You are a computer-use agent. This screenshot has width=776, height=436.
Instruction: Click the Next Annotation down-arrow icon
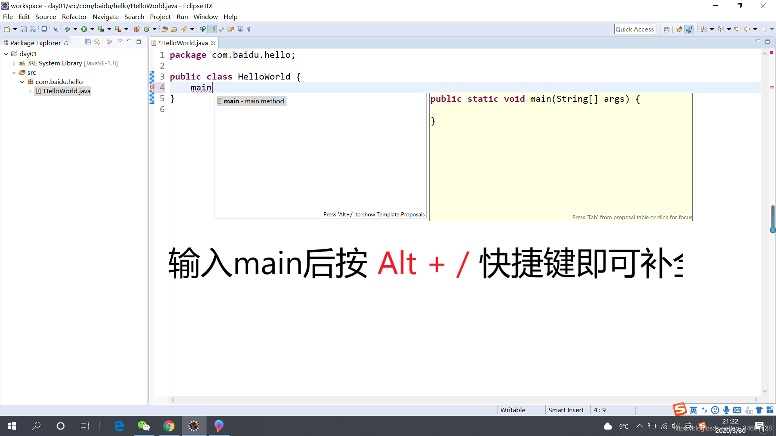click(x=703, y=29)
